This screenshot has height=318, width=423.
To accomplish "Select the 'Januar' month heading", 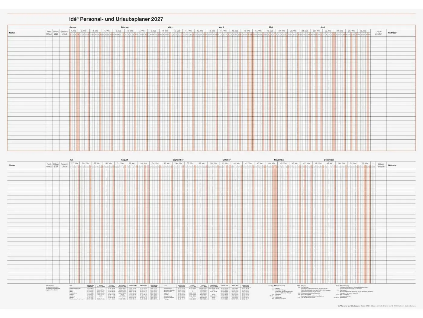I will 73,27.
